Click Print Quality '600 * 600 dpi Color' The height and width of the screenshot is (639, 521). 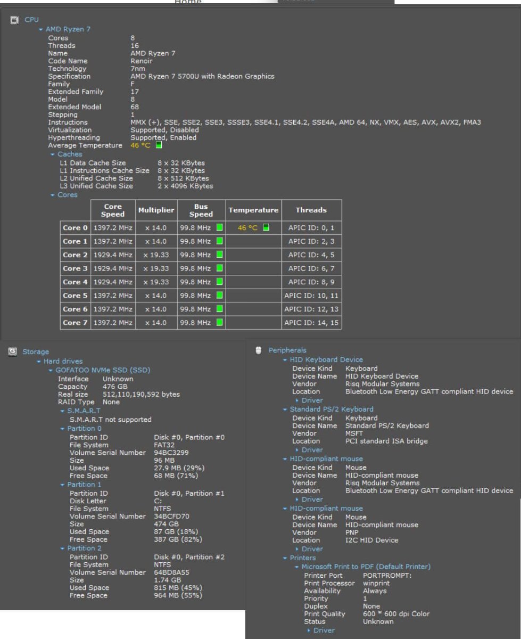pos(396,614)
